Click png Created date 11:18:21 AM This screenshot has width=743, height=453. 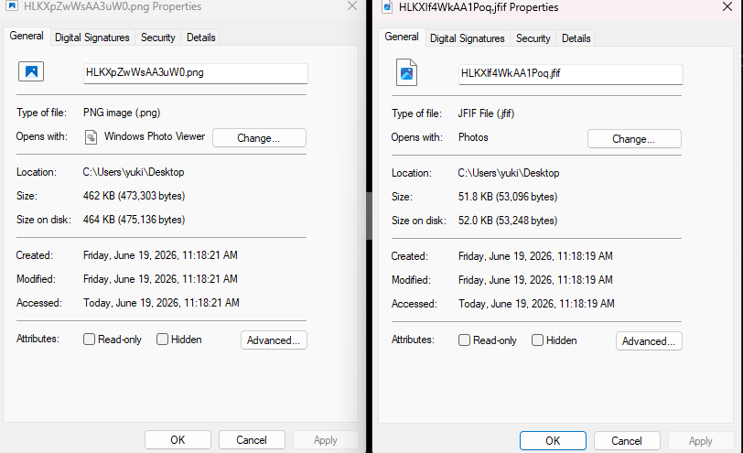(160, 255)
